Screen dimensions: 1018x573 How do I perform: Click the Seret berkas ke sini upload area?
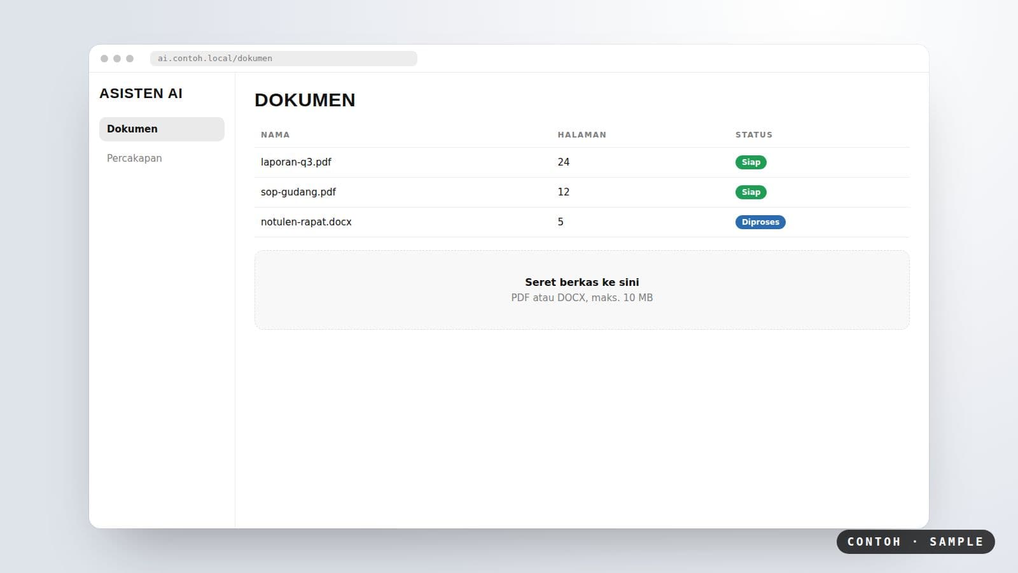pos(582,290)
